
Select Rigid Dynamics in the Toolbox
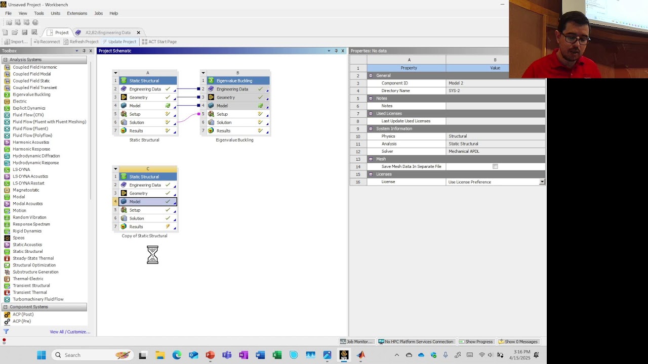pyautogui.click(x=27, y=231)
